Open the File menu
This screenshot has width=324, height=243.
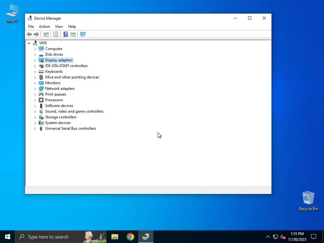(31, 27)
